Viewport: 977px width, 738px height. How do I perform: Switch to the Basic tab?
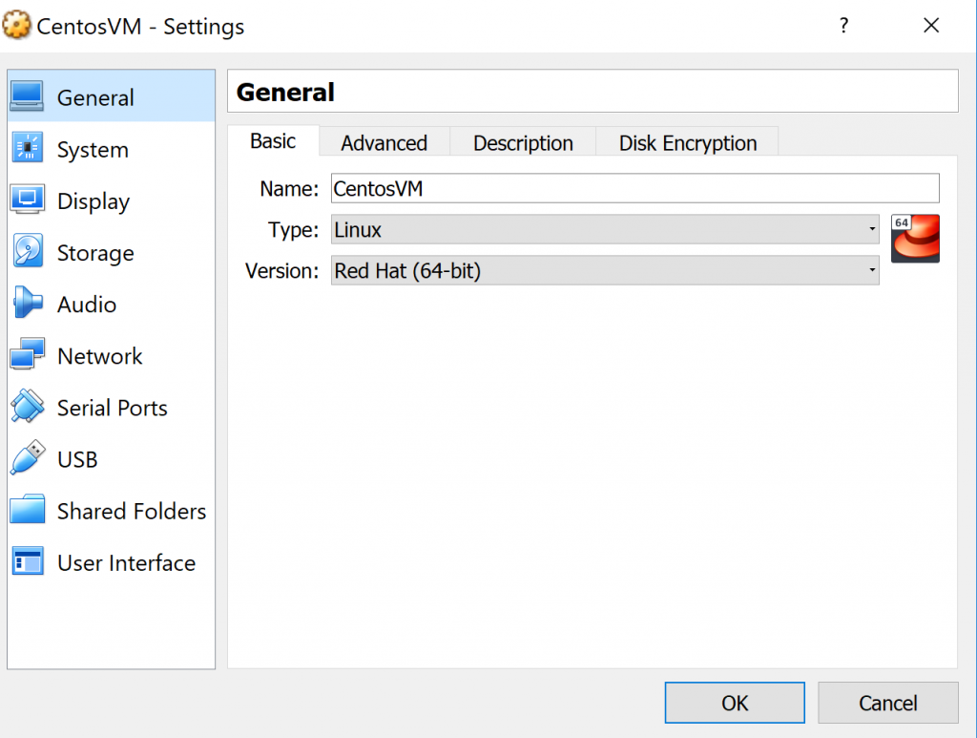tap(273, 141)
